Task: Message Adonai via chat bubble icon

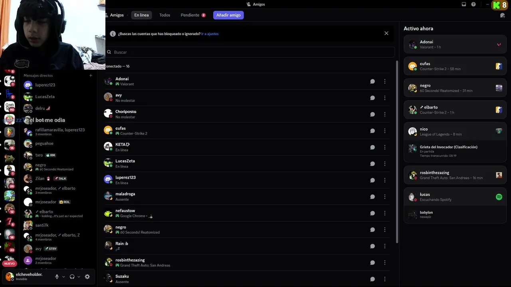Action: point(372,81)
